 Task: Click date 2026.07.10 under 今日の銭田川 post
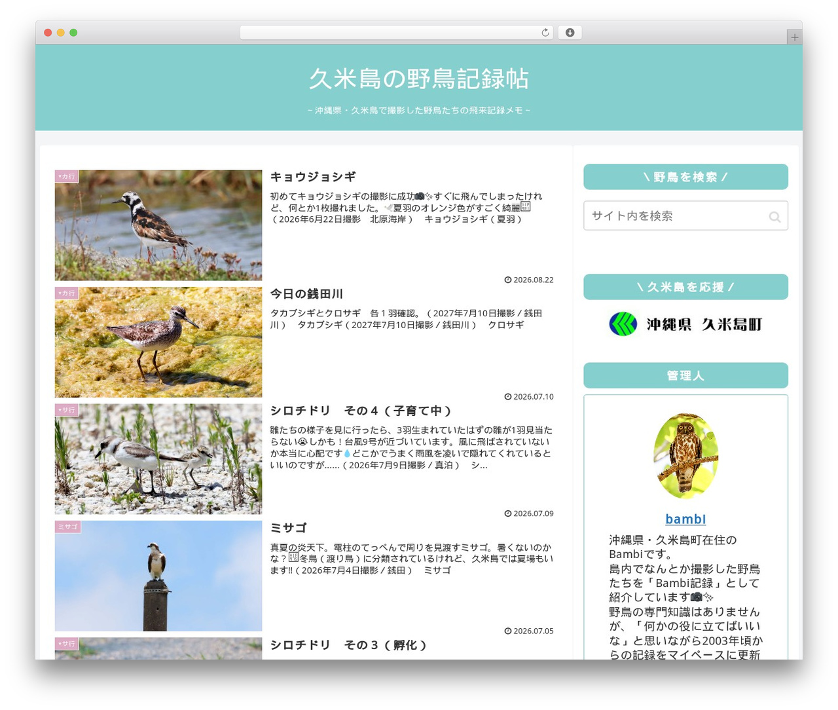pos(529,397)
